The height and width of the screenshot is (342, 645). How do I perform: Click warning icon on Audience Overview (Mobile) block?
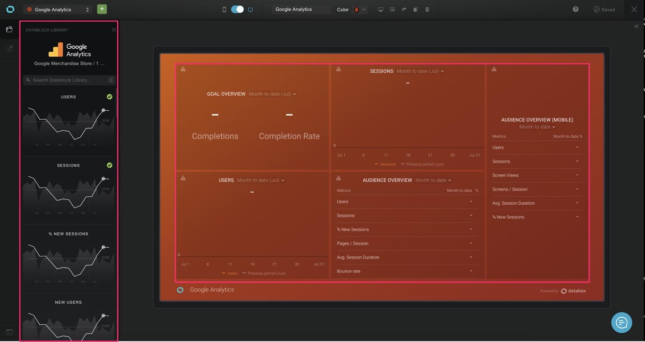(494, 69)
